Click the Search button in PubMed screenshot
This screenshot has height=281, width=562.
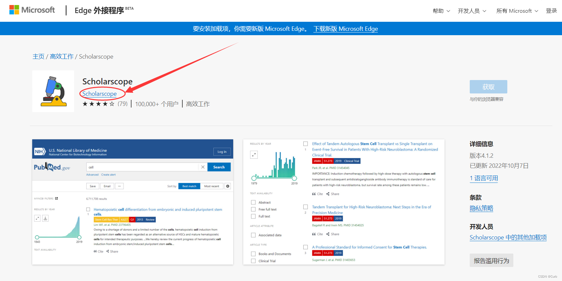pyautogui.click(x=219, y=167)
